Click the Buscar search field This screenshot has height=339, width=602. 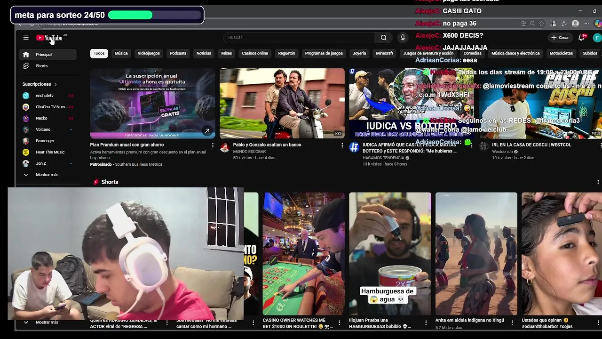pos(300,38)
